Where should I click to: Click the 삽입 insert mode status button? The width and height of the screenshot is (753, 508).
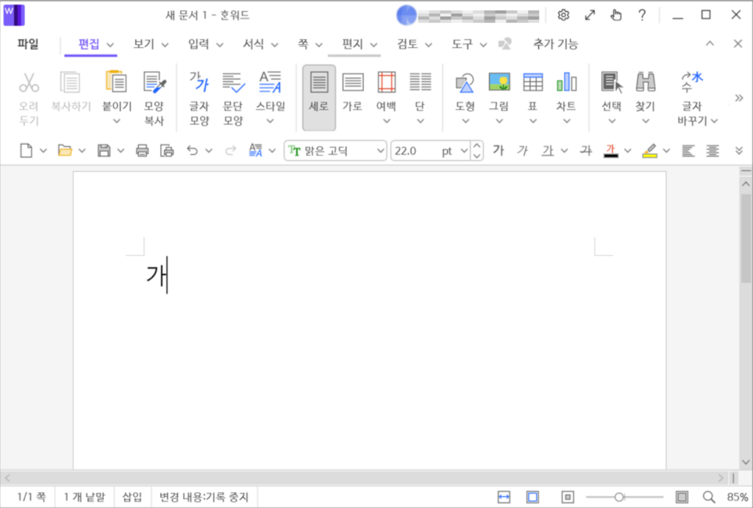(x=132, y=497)
